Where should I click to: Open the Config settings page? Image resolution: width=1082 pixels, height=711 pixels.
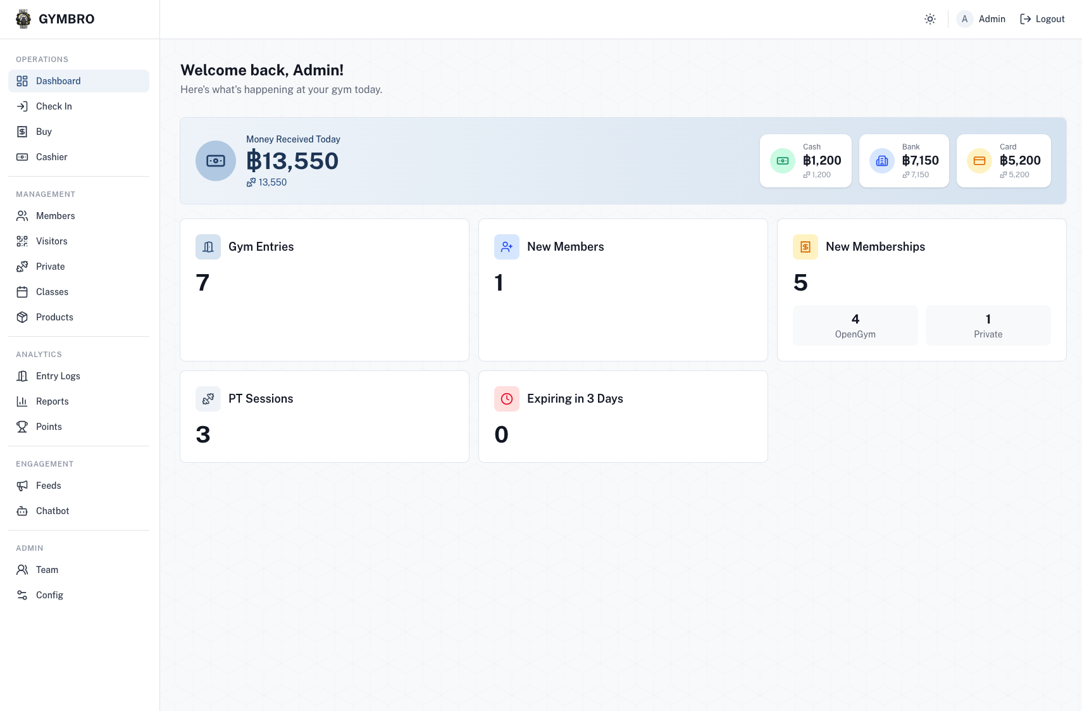click(49, 595)
